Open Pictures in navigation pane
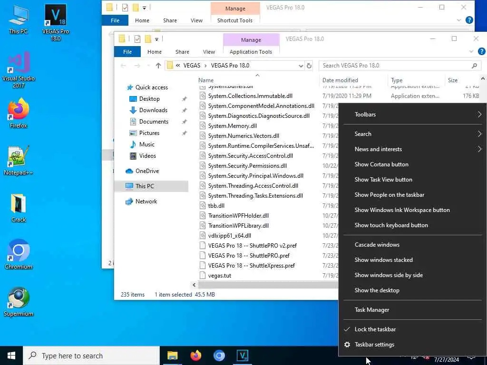Viewport: 487px width, 365px height. [x=149, y=133]
